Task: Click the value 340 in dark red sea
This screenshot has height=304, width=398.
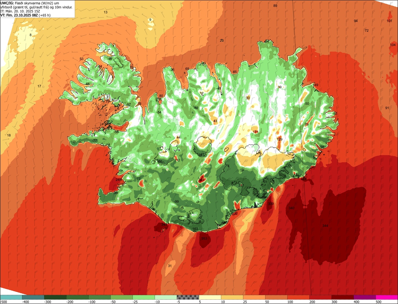Action: click(291, 208)
